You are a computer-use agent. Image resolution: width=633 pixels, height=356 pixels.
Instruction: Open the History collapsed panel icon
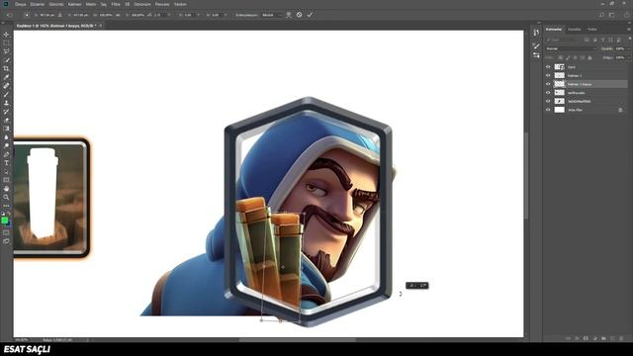(x=536, y=33)
